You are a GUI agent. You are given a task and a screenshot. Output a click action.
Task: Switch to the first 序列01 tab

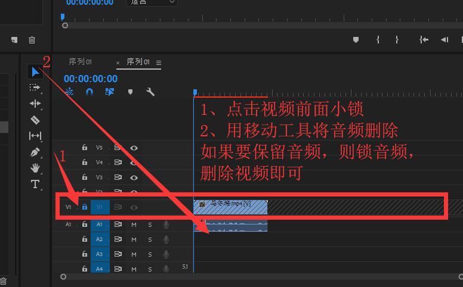[x=81, y=61]
